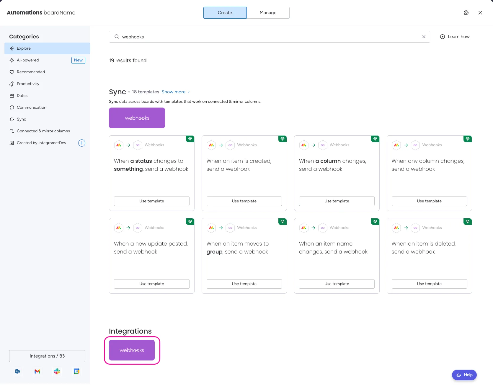Click the Learn how link

click(x=455, y=37)
